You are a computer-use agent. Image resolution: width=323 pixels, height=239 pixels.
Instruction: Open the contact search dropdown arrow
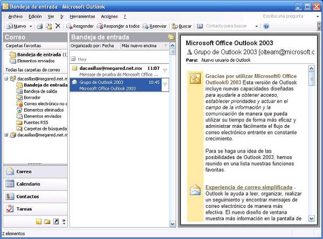coord(256,26)
